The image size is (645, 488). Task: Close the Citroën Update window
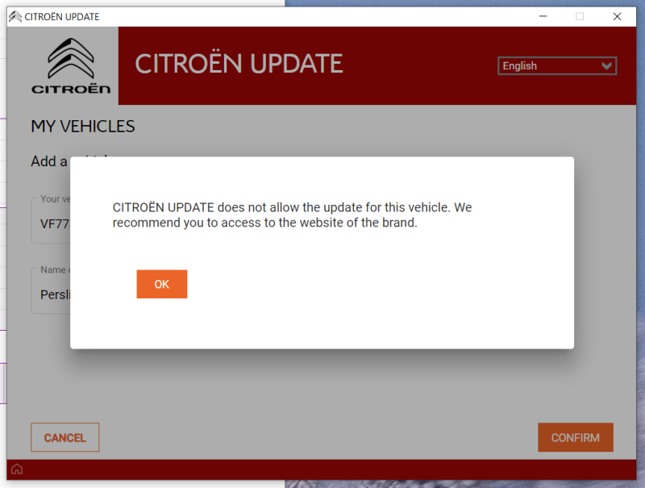(617, 16)
